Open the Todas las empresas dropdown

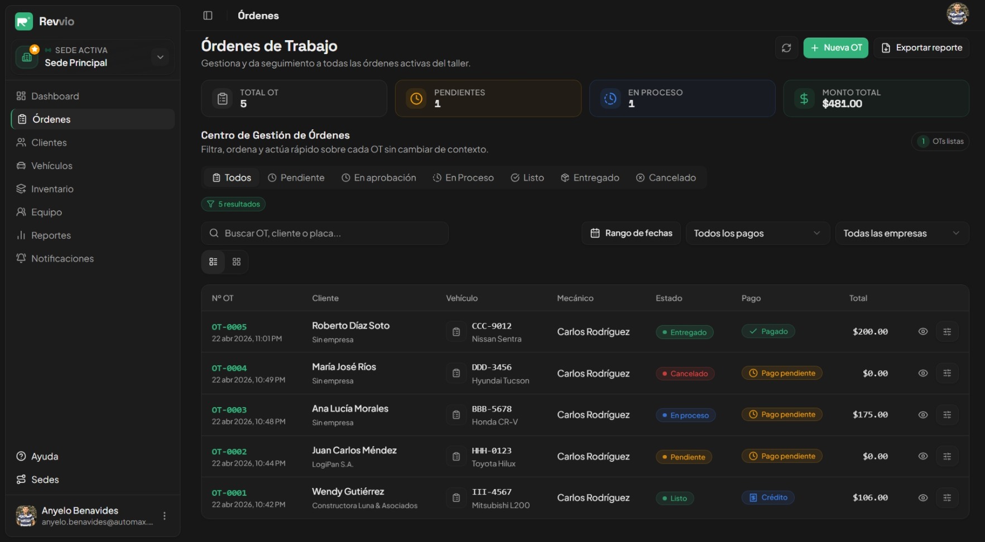point(902,233)
